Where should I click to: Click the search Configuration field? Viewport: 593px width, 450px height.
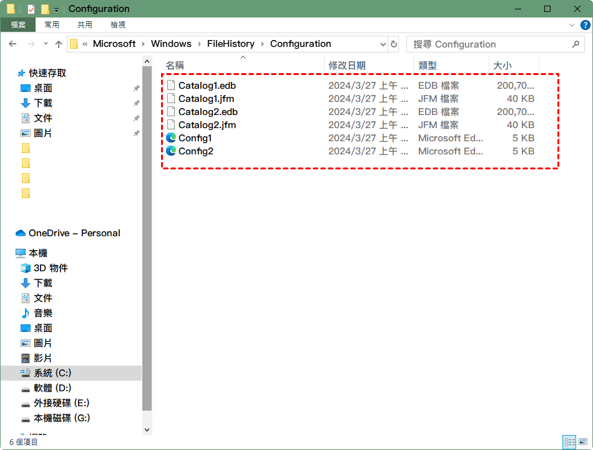495,44
